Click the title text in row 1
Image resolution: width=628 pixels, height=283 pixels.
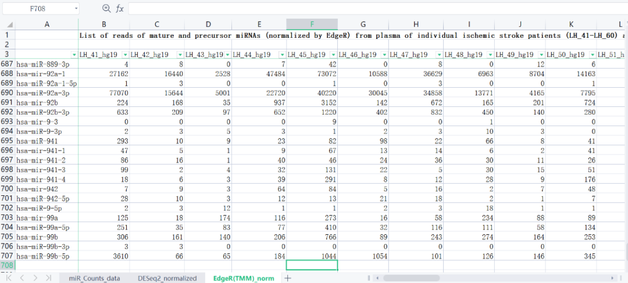(x=351, y=35)
